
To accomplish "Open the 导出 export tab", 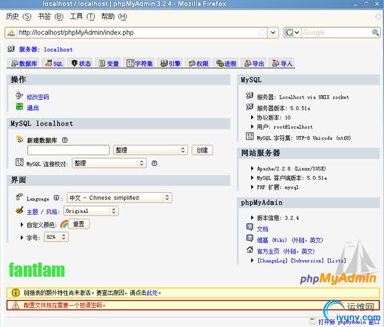I will (254, 63).
